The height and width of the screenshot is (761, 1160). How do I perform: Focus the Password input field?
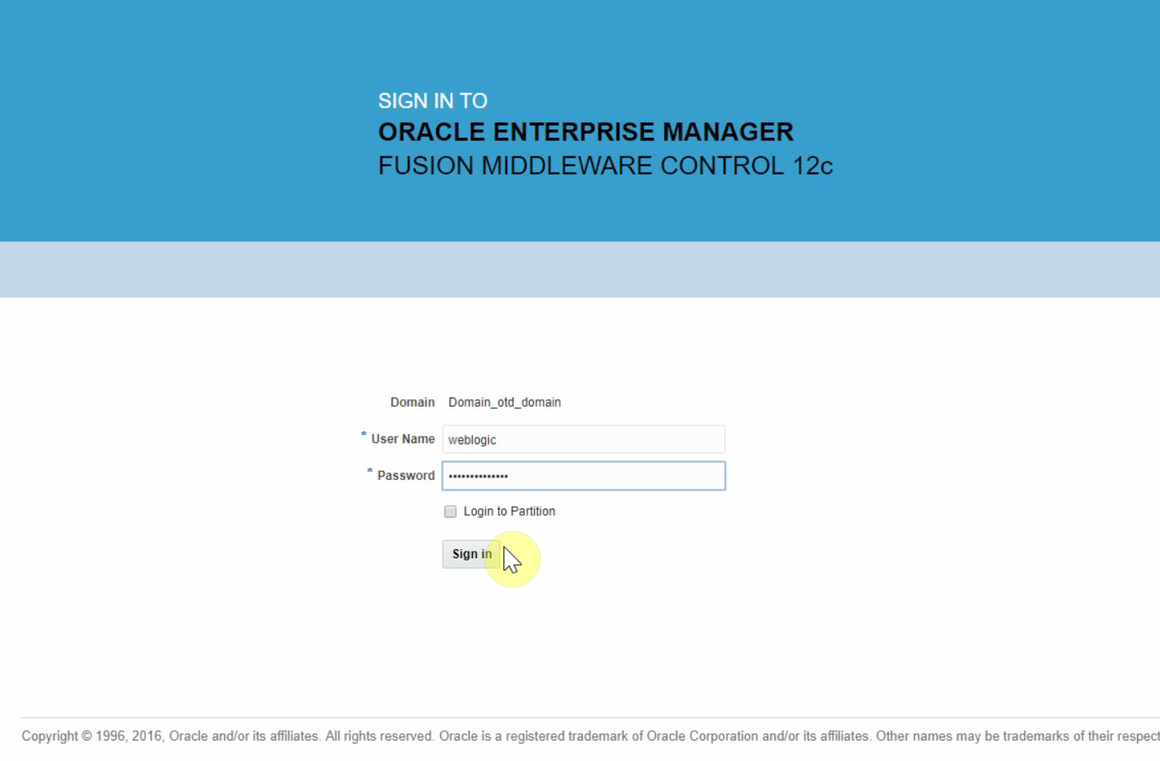pyautogui.click(x=584, y=476)
